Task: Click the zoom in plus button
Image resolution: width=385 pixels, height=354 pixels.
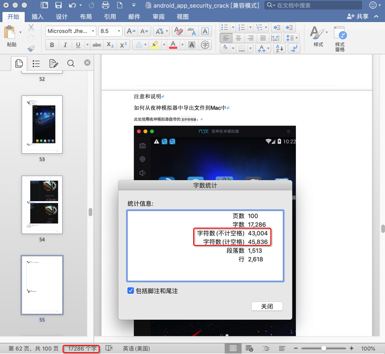Action: click(351, 348)
